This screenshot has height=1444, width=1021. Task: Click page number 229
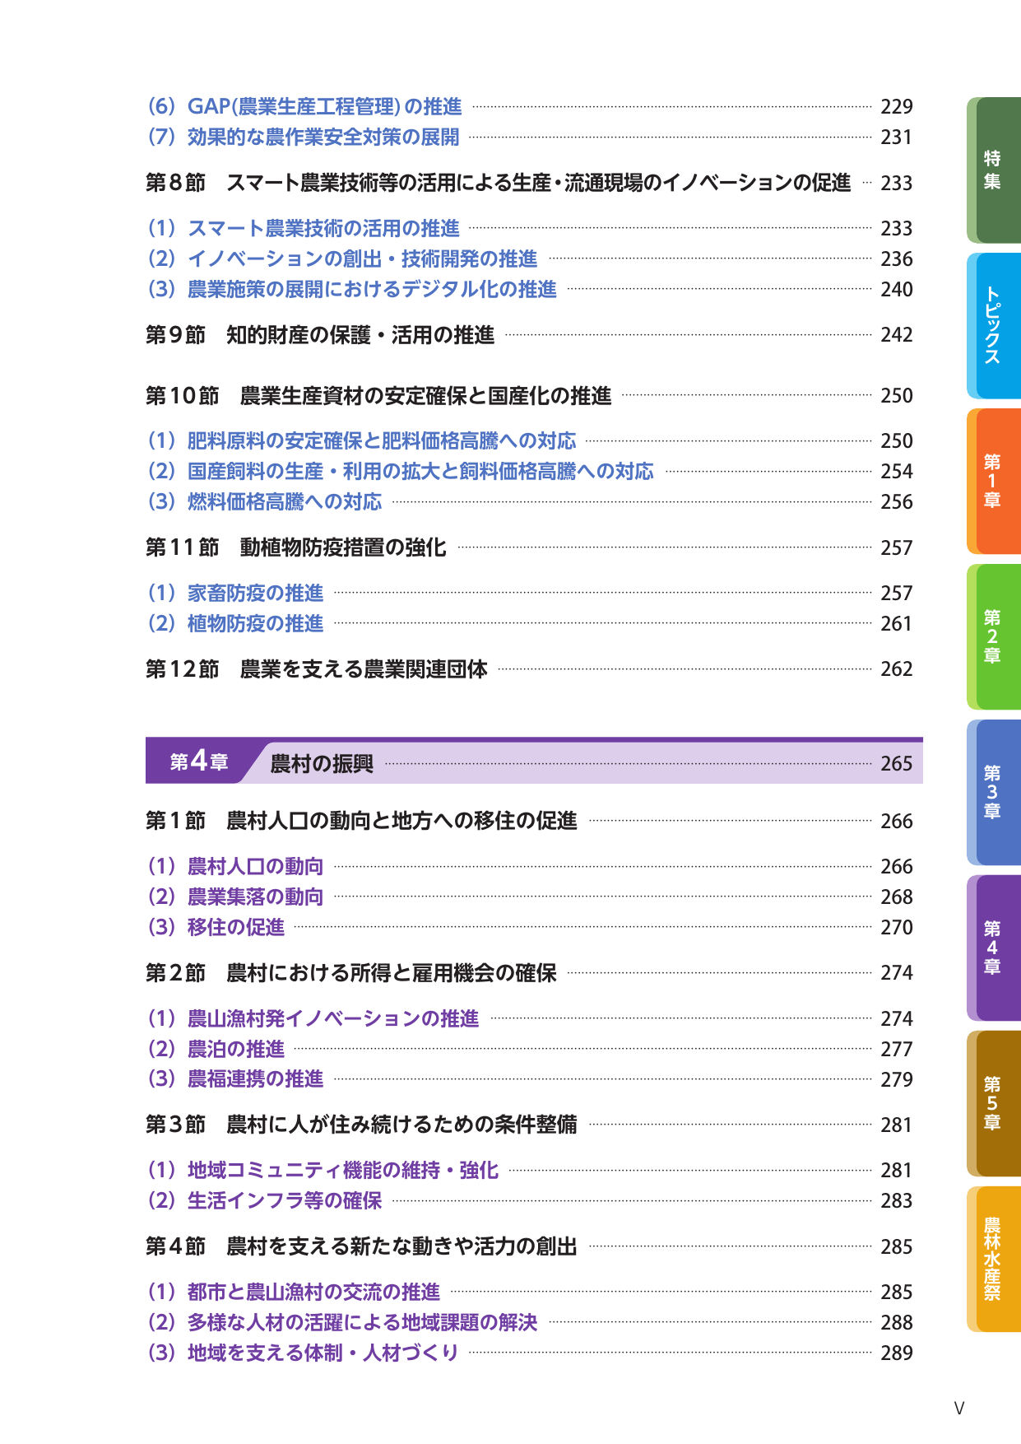tap(897, 107)
